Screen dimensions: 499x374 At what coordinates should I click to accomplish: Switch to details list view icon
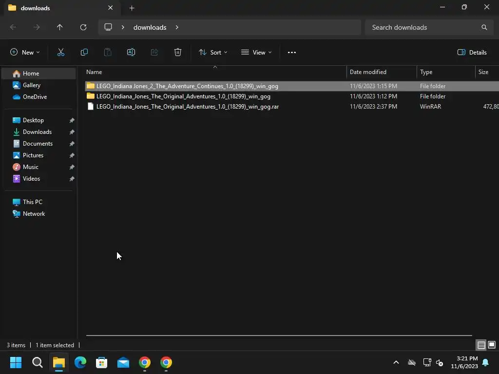tap(481, 345)
